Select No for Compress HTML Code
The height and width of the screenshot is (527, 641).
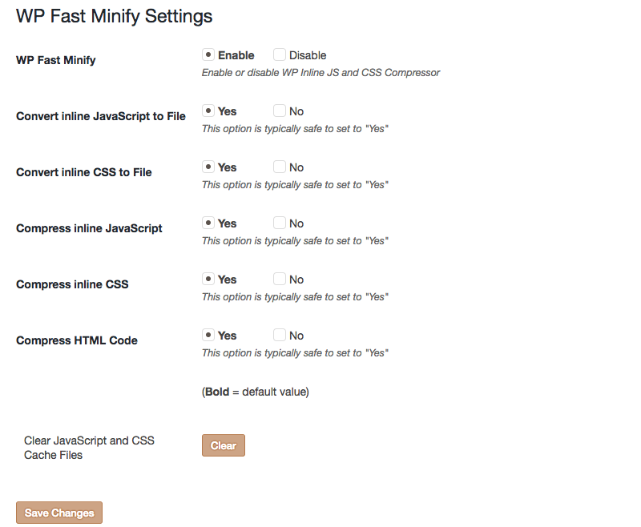tap(280, 335)
